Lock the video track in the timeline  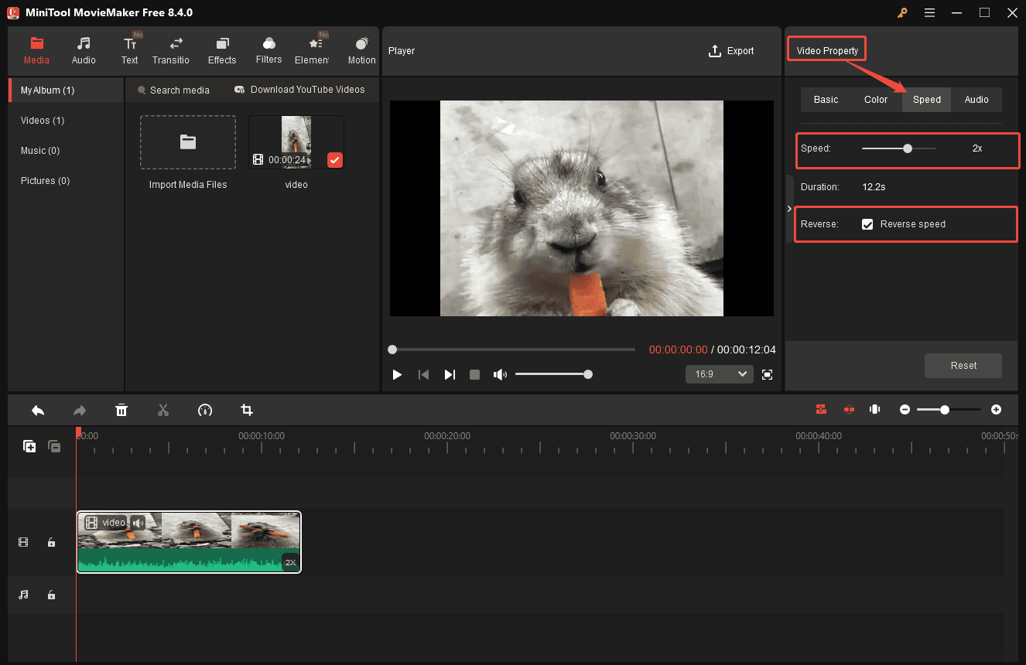coord(51,542)
